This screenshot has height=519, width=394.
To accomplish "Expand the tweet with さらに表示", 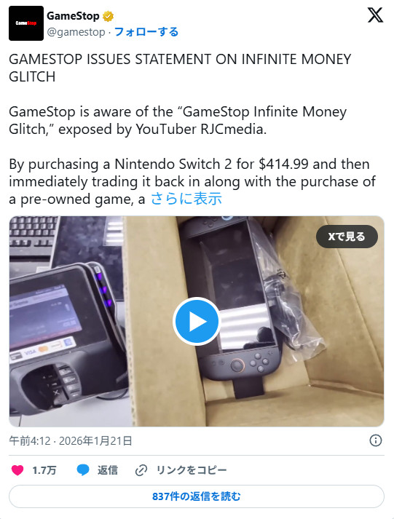I will click(x=186, y=199).
